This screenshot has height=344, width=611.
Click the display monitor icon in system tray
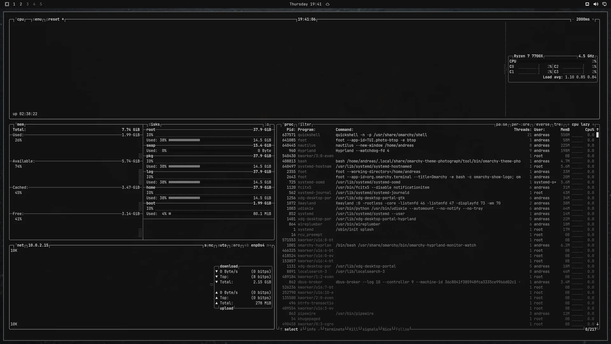coord(604,4)
